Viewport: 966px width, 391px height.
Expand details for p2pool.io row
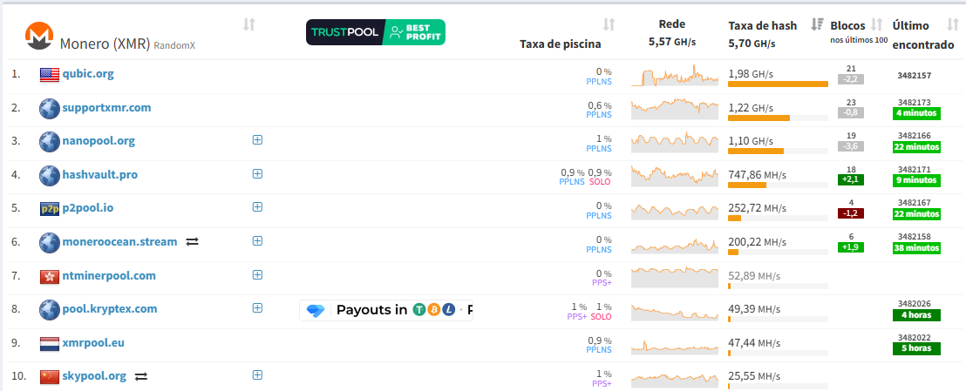pyautogui.click(x=257, y=207)
